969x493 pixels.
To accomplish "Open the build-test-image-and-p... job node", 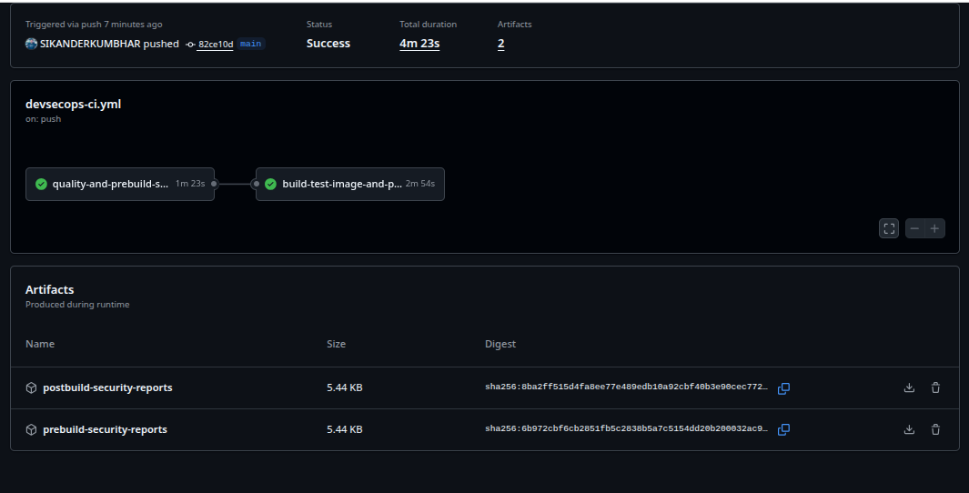I will tap(349, 184).
